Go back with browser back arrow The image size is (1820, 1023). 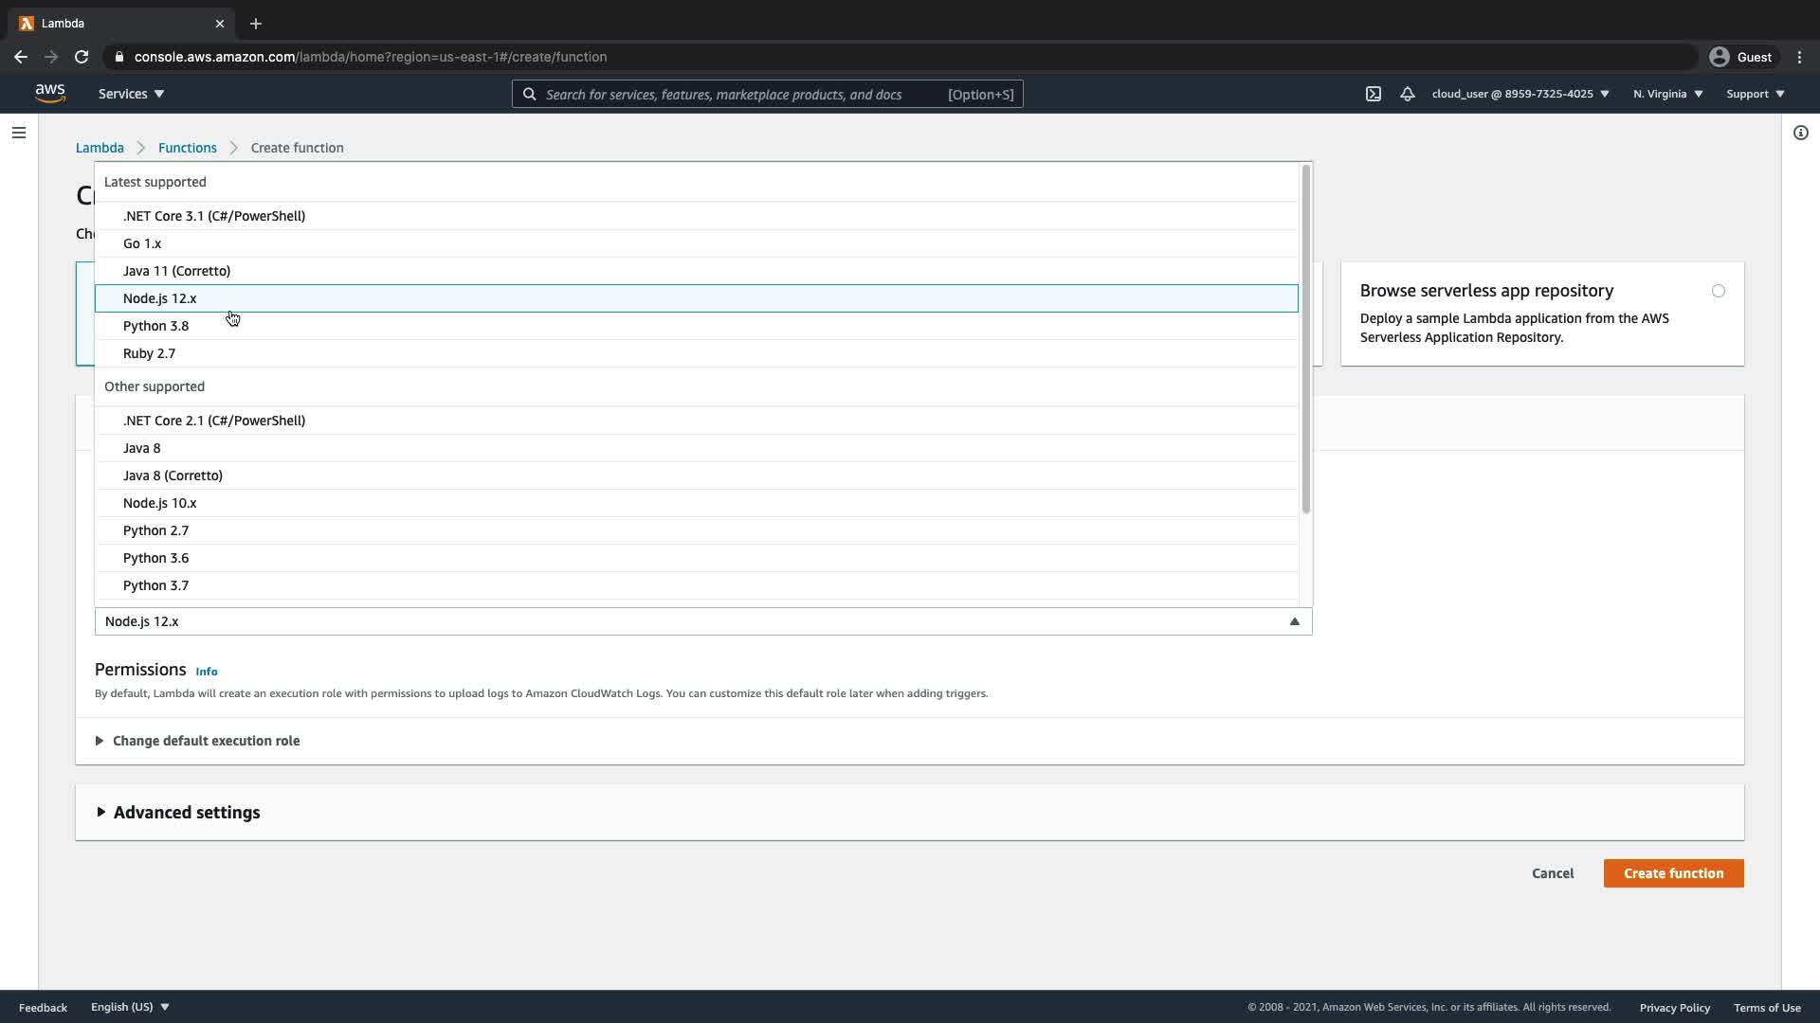(21, 57)
